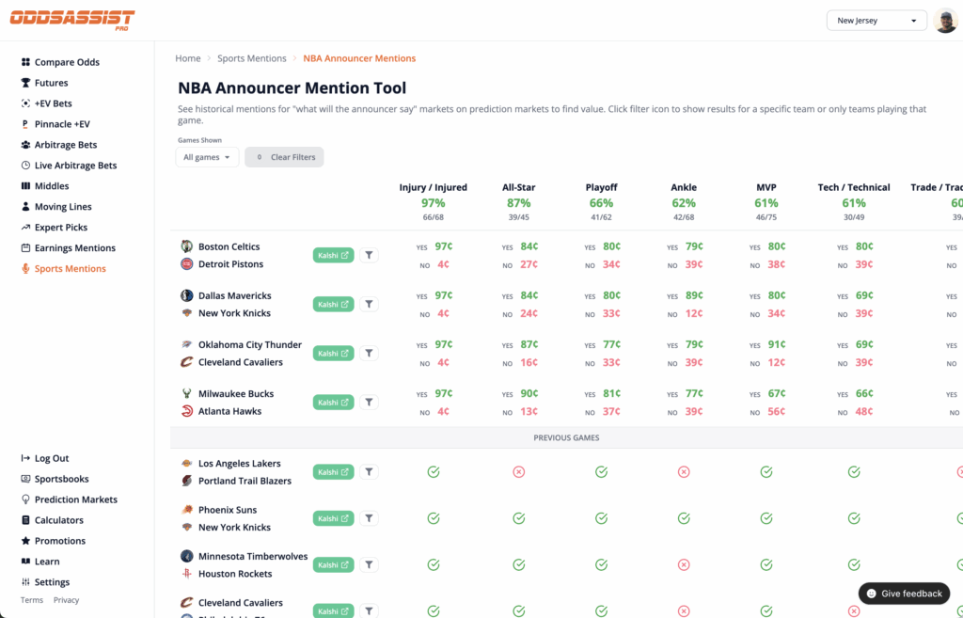This screenshot has height=618, width=963.
Task: Open Prediction Markets menu item label
Action: [x=76, y=499]
